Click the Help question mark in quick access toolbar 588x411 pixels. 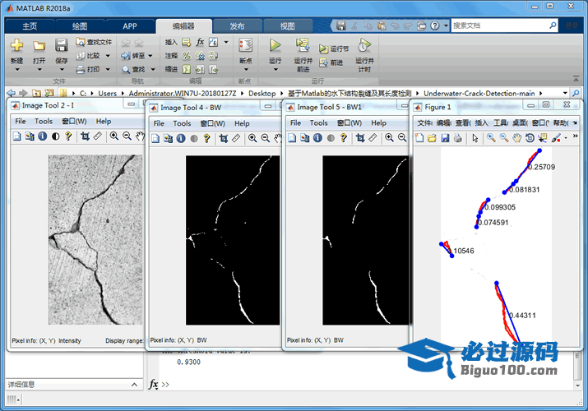point(434,25)
